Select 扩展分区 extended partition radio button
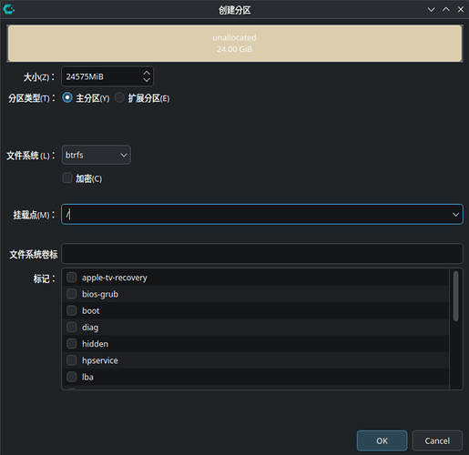This screenshot has height=455, width=469. (119, 97)
